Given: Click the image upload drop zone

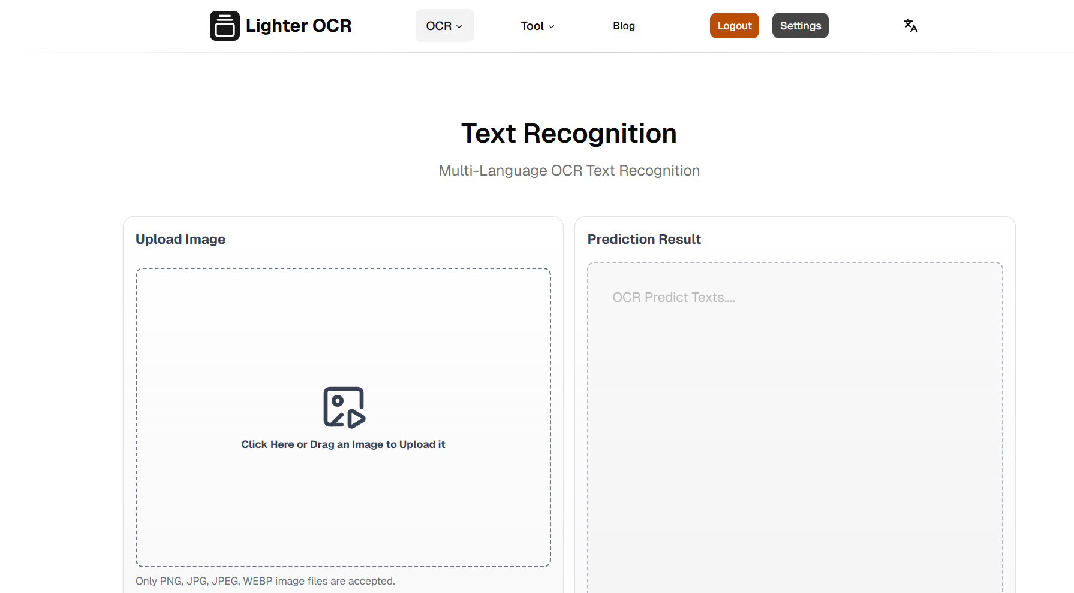Looking at the screenshot, I should [343, 417].
